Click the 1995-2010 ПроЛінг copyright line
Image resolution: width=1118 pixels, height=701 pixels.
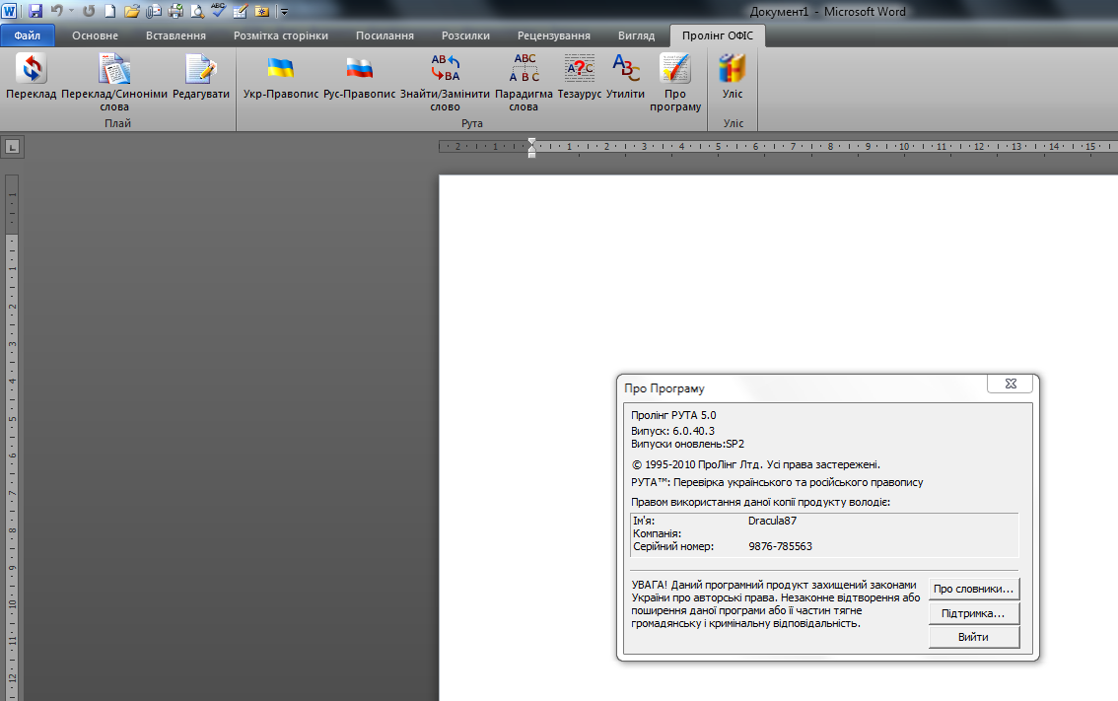coord(756,464)
